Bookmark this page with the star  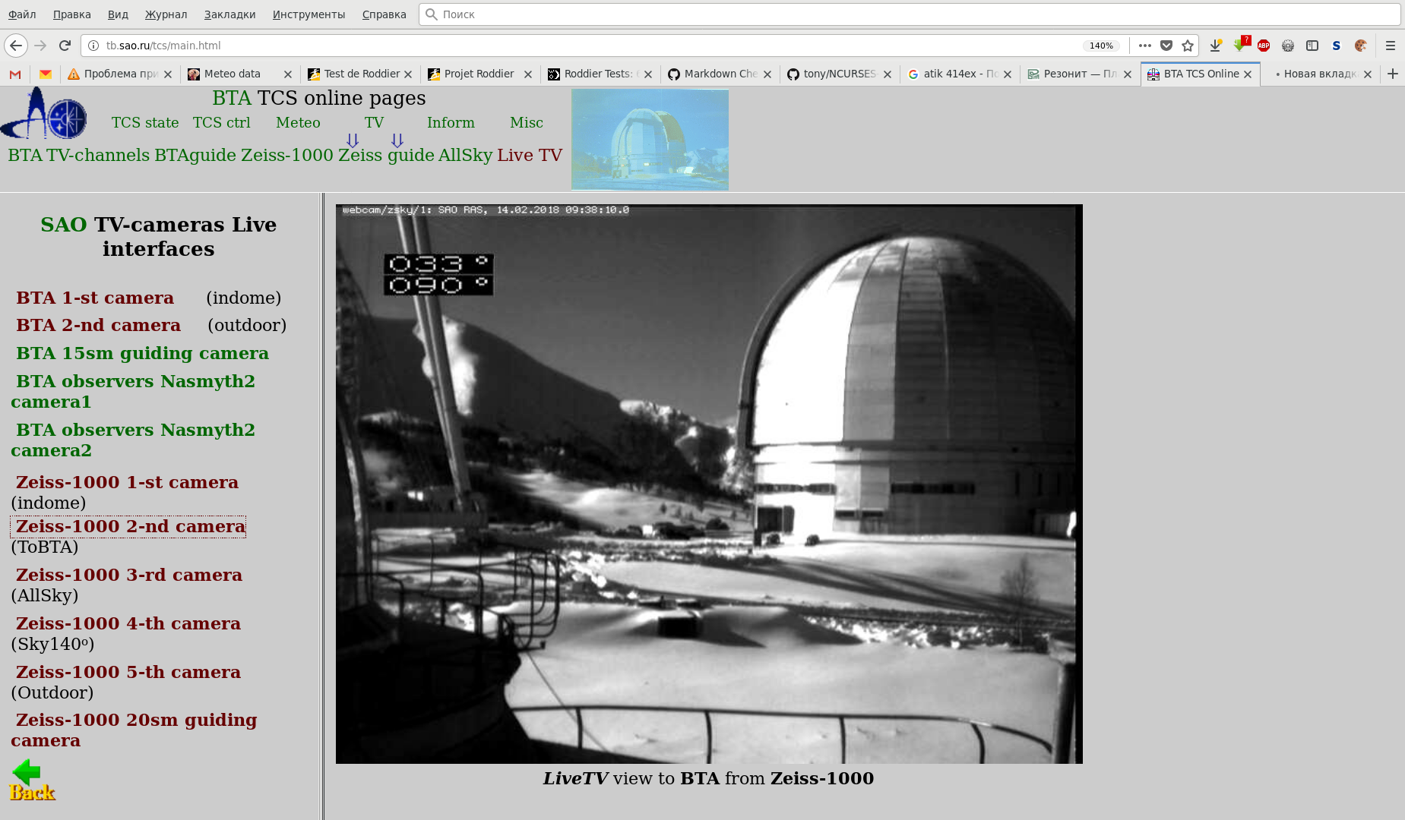point(1188,46)
